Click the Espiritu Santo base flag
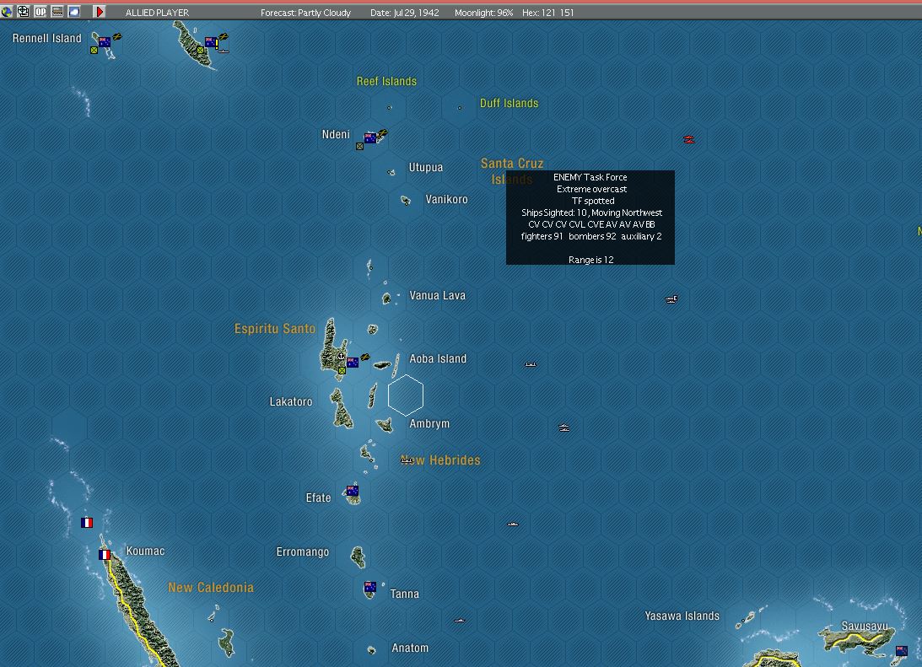 tap(353, 363)
